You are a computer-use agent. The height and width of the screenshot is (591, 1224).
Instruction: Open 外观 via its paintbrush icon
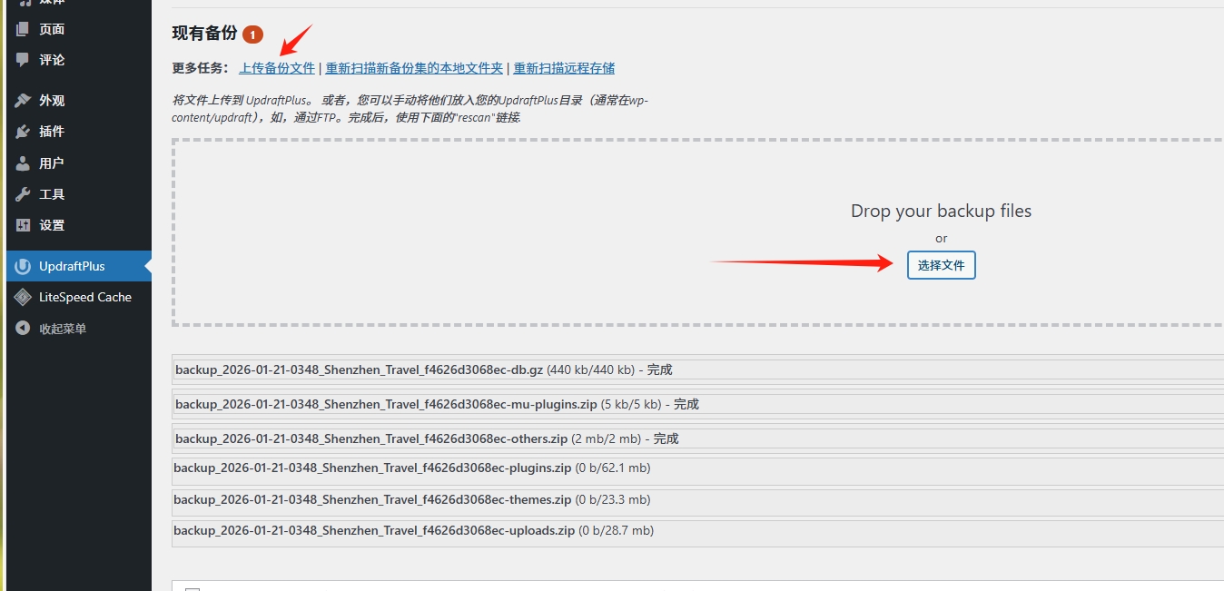click(23, 101)
